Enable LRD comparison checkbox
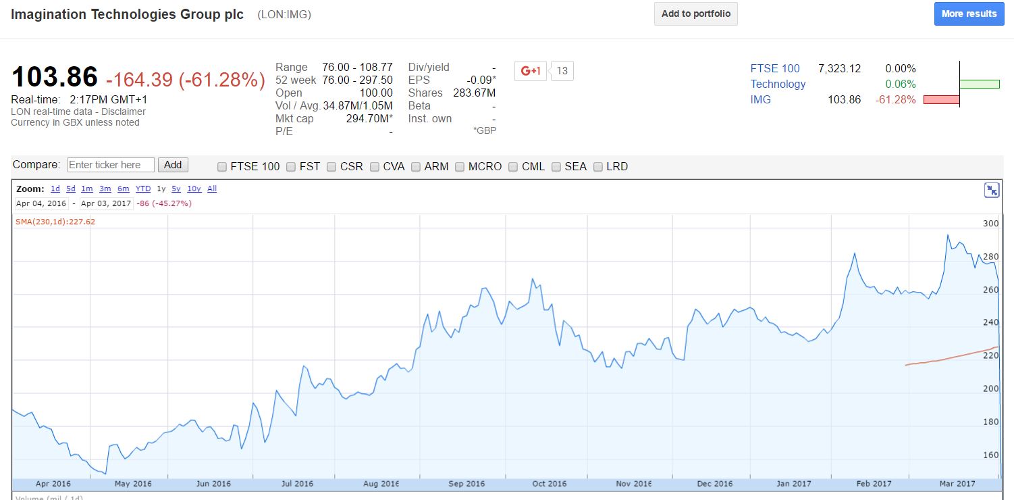 pyautogui.click(x=597, y=167)
